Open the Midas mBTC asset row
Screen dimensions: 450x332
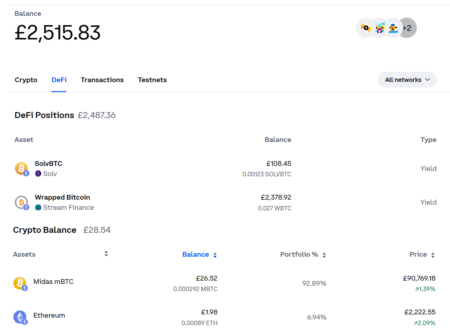[x=225, y=284]
